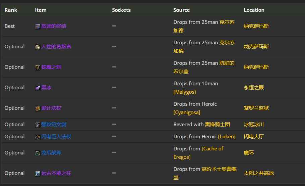The height and width of the screenshot is (186, 305).
Task: Open the 旅途的终结 item link
Action: click(x=54, y=26)
